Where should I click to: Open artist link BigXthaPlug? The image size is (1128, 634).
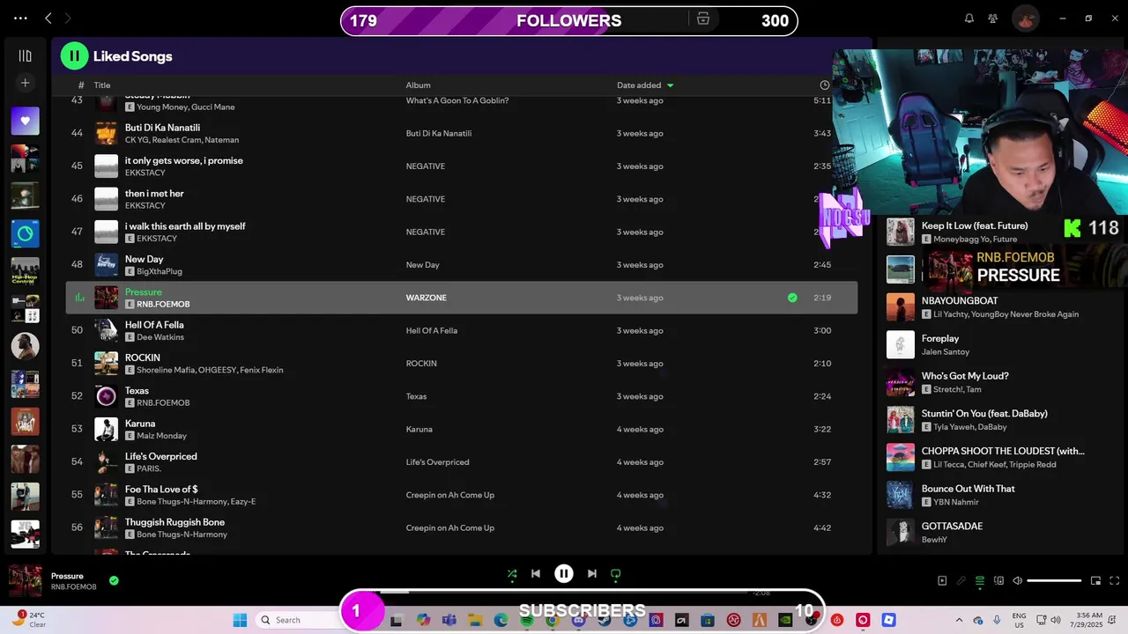pyautogui.click(x=159, y=271)
